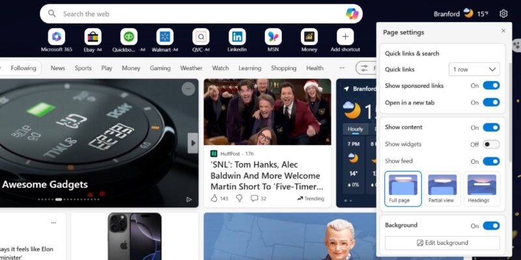Close the Page settings panel
Screen dimensions: 521x260
tap(503, 31)
